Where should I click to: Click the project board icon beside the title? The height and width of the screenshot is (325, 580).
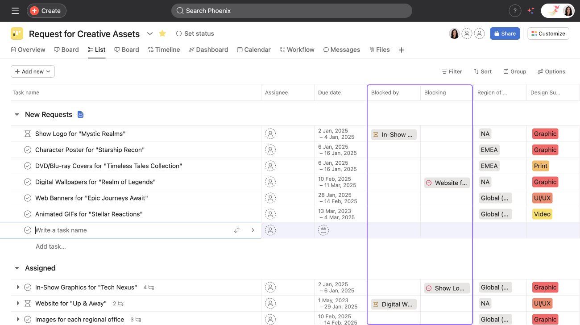pos(17,33)
